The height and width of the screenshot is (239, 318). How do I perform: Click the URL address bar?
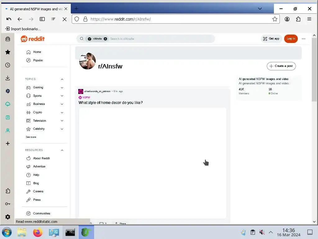(175, 19)
